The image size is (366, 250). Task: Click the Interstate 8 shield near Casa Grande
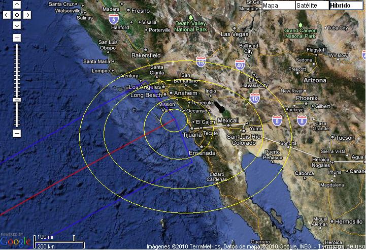[x=302, y=121]
